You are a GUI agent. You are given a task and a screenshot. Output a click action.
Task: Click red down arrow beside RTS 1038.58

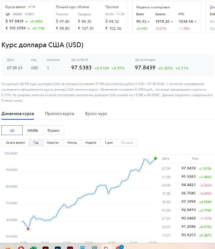pyautogui.click(x=196, y=21)
